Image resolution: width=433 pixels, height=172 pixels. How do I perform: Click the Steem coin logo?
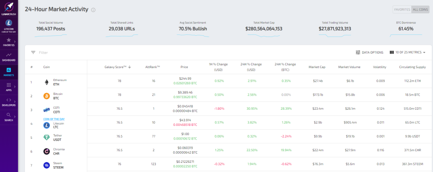coord(47,165)
